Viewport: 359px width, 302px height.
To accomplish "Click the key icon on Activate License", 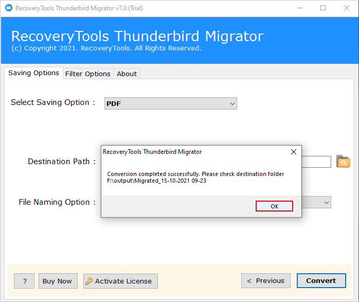I will 89,281.
